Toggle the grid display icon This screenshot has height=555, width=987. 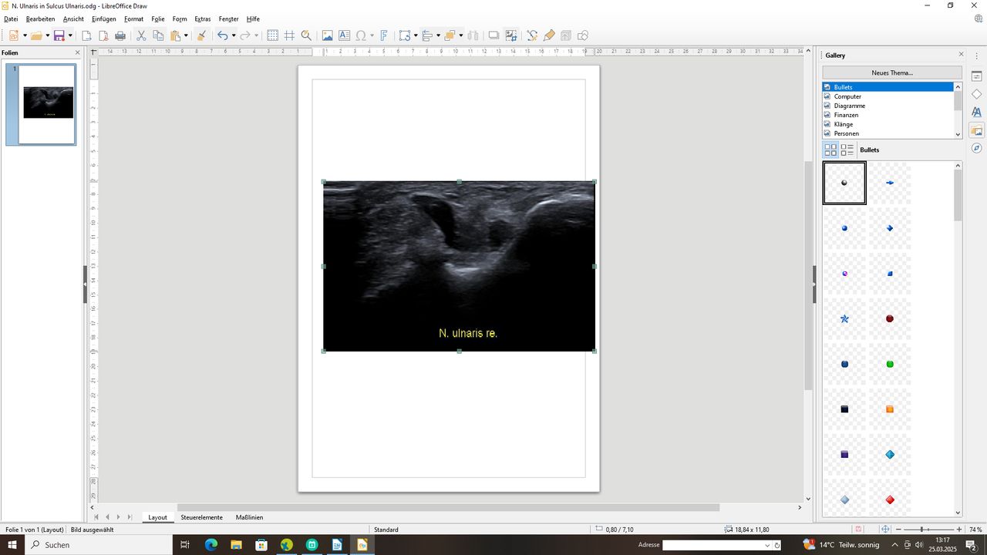point(272,35)
